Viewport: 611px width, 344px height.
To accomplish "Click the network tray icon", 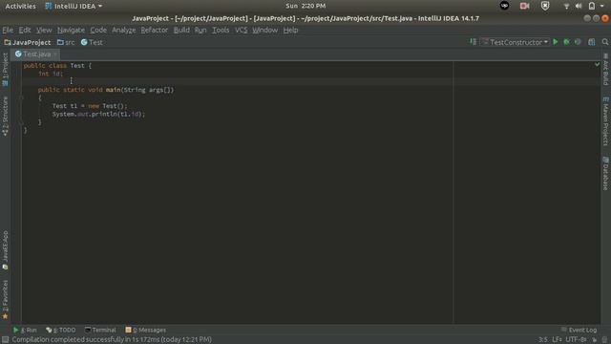I will 566,6.
